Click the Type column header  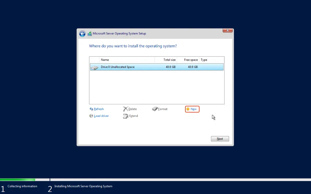pos(204,60)
